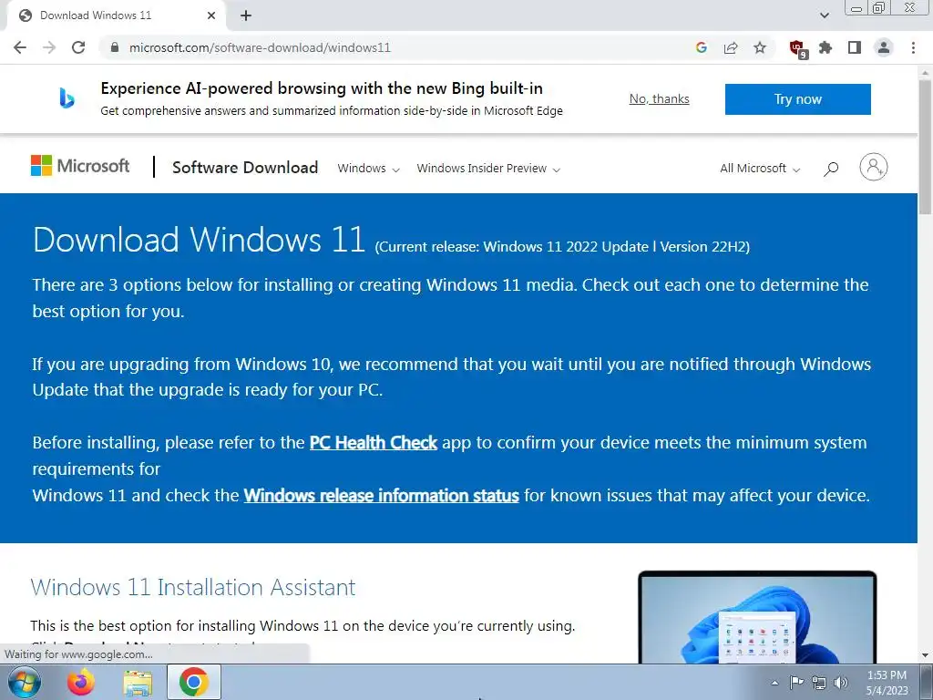Open the Software Download link
The width and height of the screenshot is (933, 700).
245,168
